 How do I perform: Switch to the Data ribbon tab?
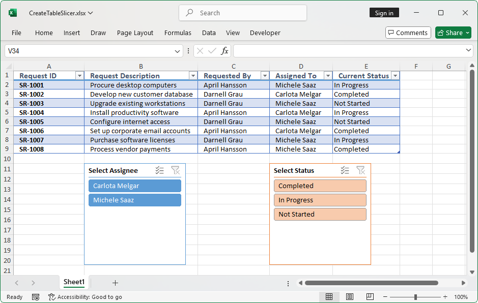coord(209,33)
